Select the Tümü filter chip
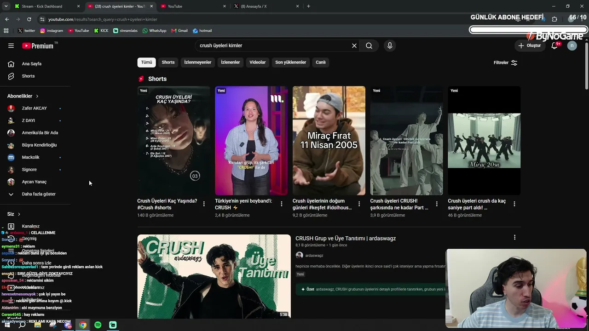The image size is (589, 331). pyautogui.click(x=146, y=63)
